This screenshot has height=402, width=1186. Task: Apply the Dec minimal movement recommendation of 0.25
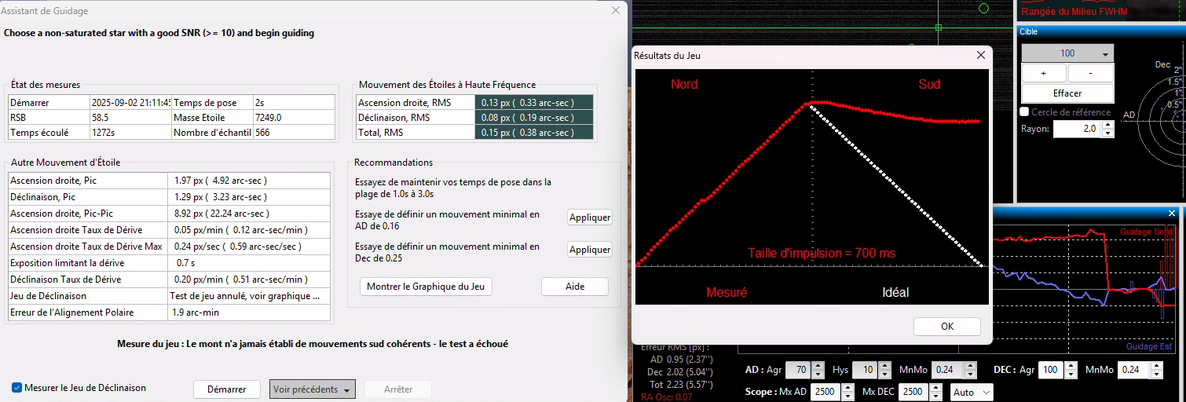click(x=590, y=250)
